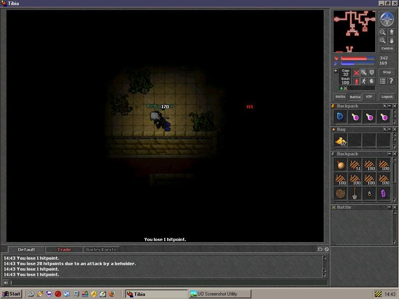Viewport: 399px width, 299px height.
Task: Switch to the Default chat tab
Action: click(26, 250)
